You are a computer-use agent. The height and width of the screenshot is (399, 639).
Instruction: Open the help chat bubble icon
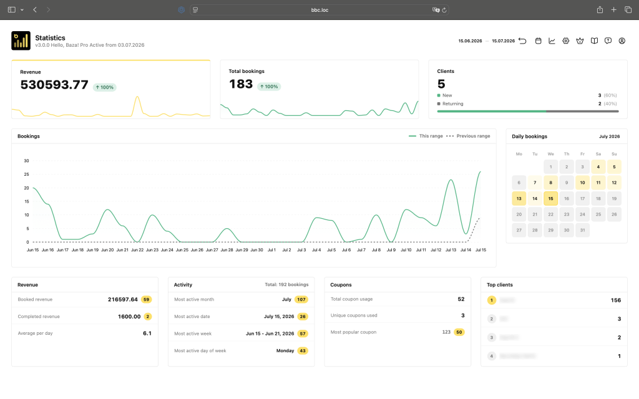pos(608,41)
